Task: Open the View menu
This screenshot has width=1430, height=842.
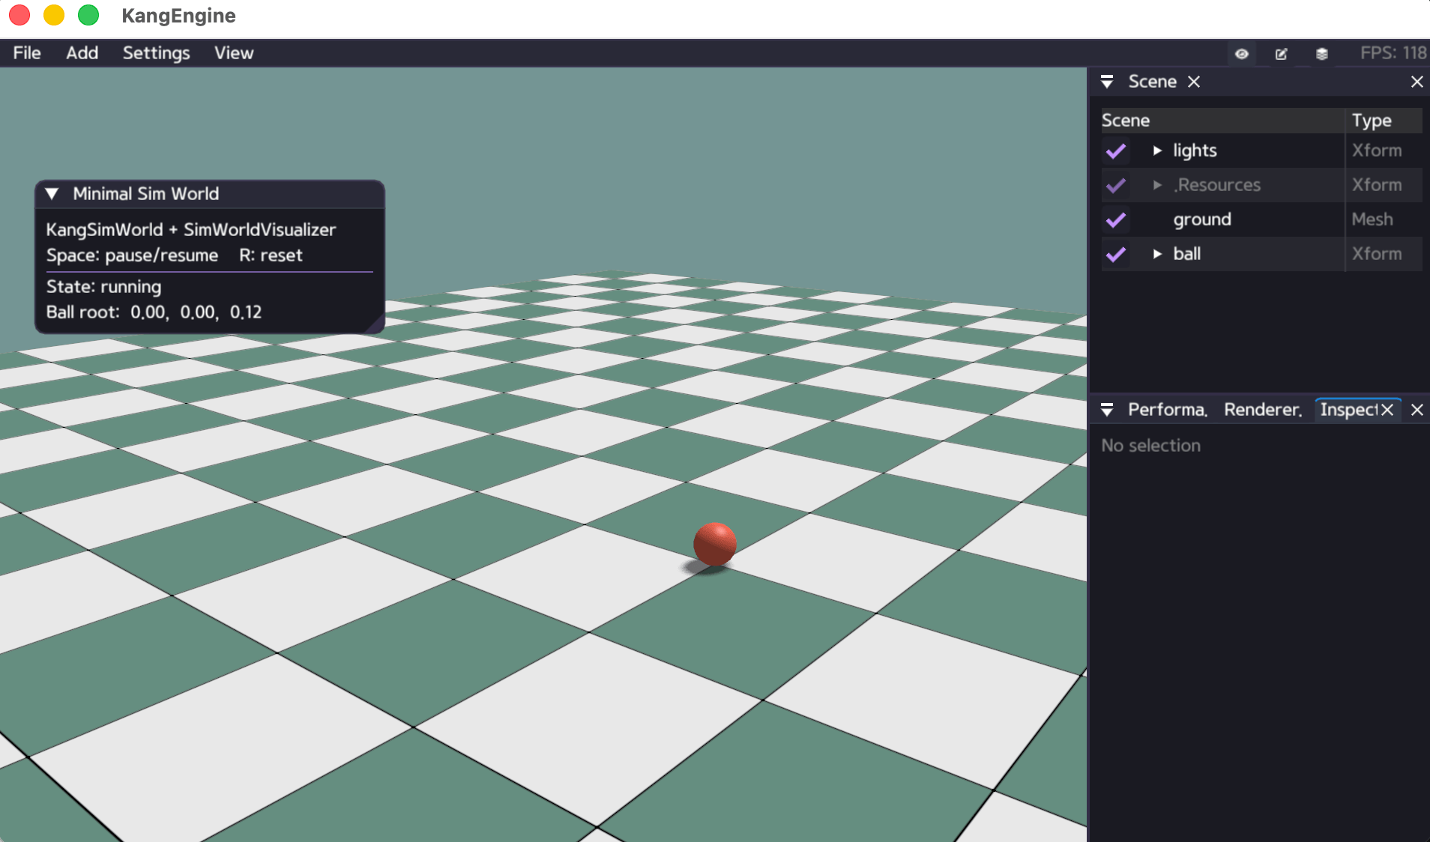Action: 234,53
